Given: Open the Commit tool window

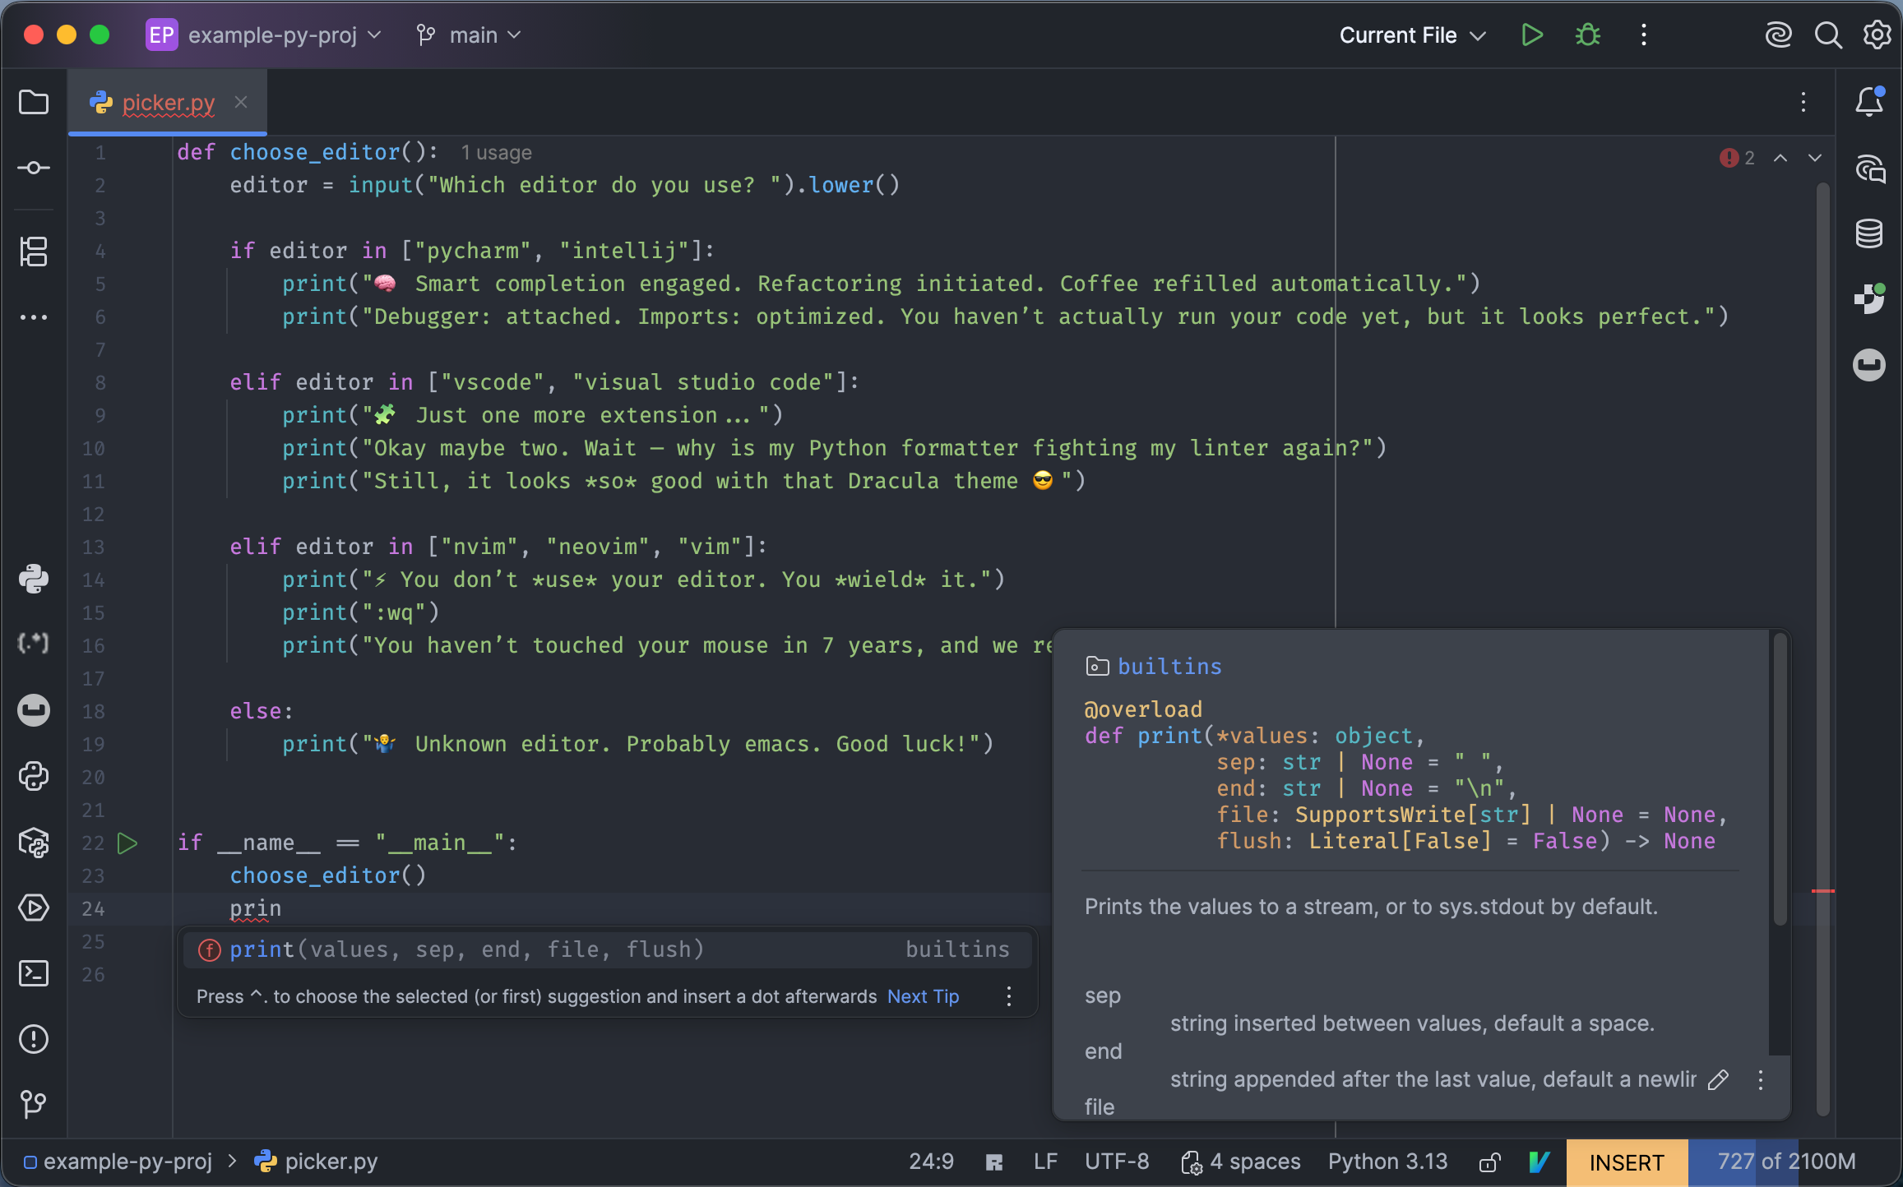Looking at the screenshot, I should click(x=34, y=169).
